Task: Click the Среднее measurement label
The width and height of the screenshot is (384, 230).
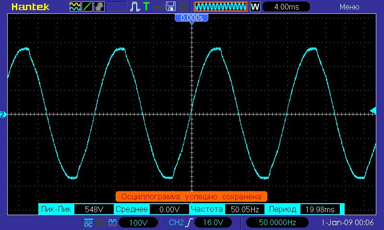Action: [132, 209]
